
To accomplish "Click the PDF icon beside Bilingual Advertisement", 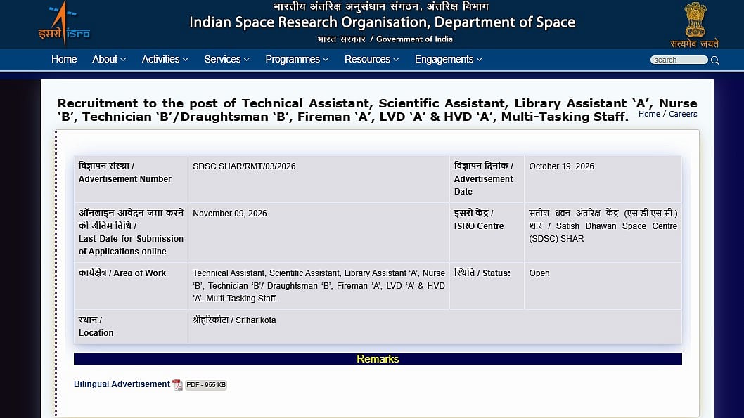I will 177,384.
